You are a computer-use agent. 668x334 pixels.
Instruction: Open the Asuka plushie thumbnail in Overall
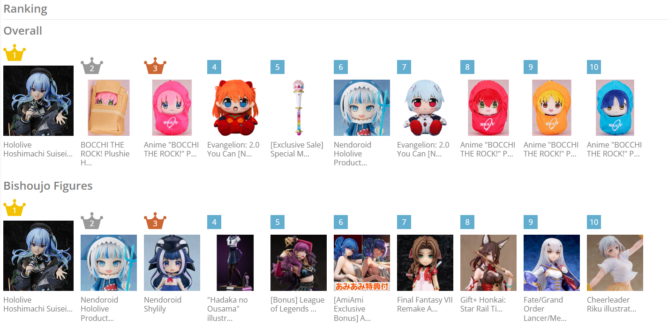(235, 108)
